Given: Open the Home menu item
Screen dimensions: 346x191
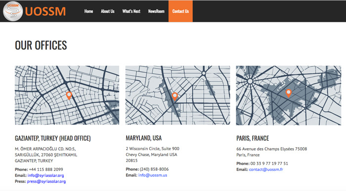Looking at the screenshot, I should 88,11.
